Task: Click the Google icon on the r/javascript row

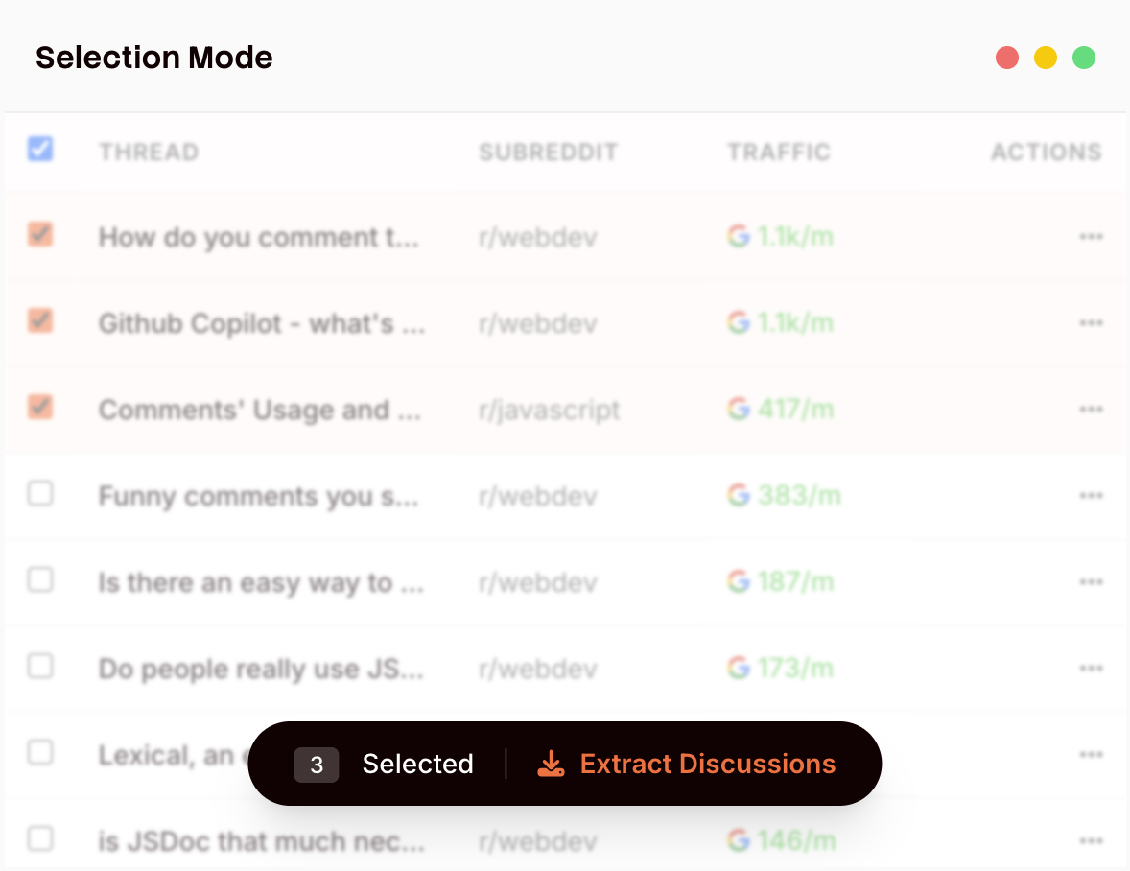Action: point(737,410)
